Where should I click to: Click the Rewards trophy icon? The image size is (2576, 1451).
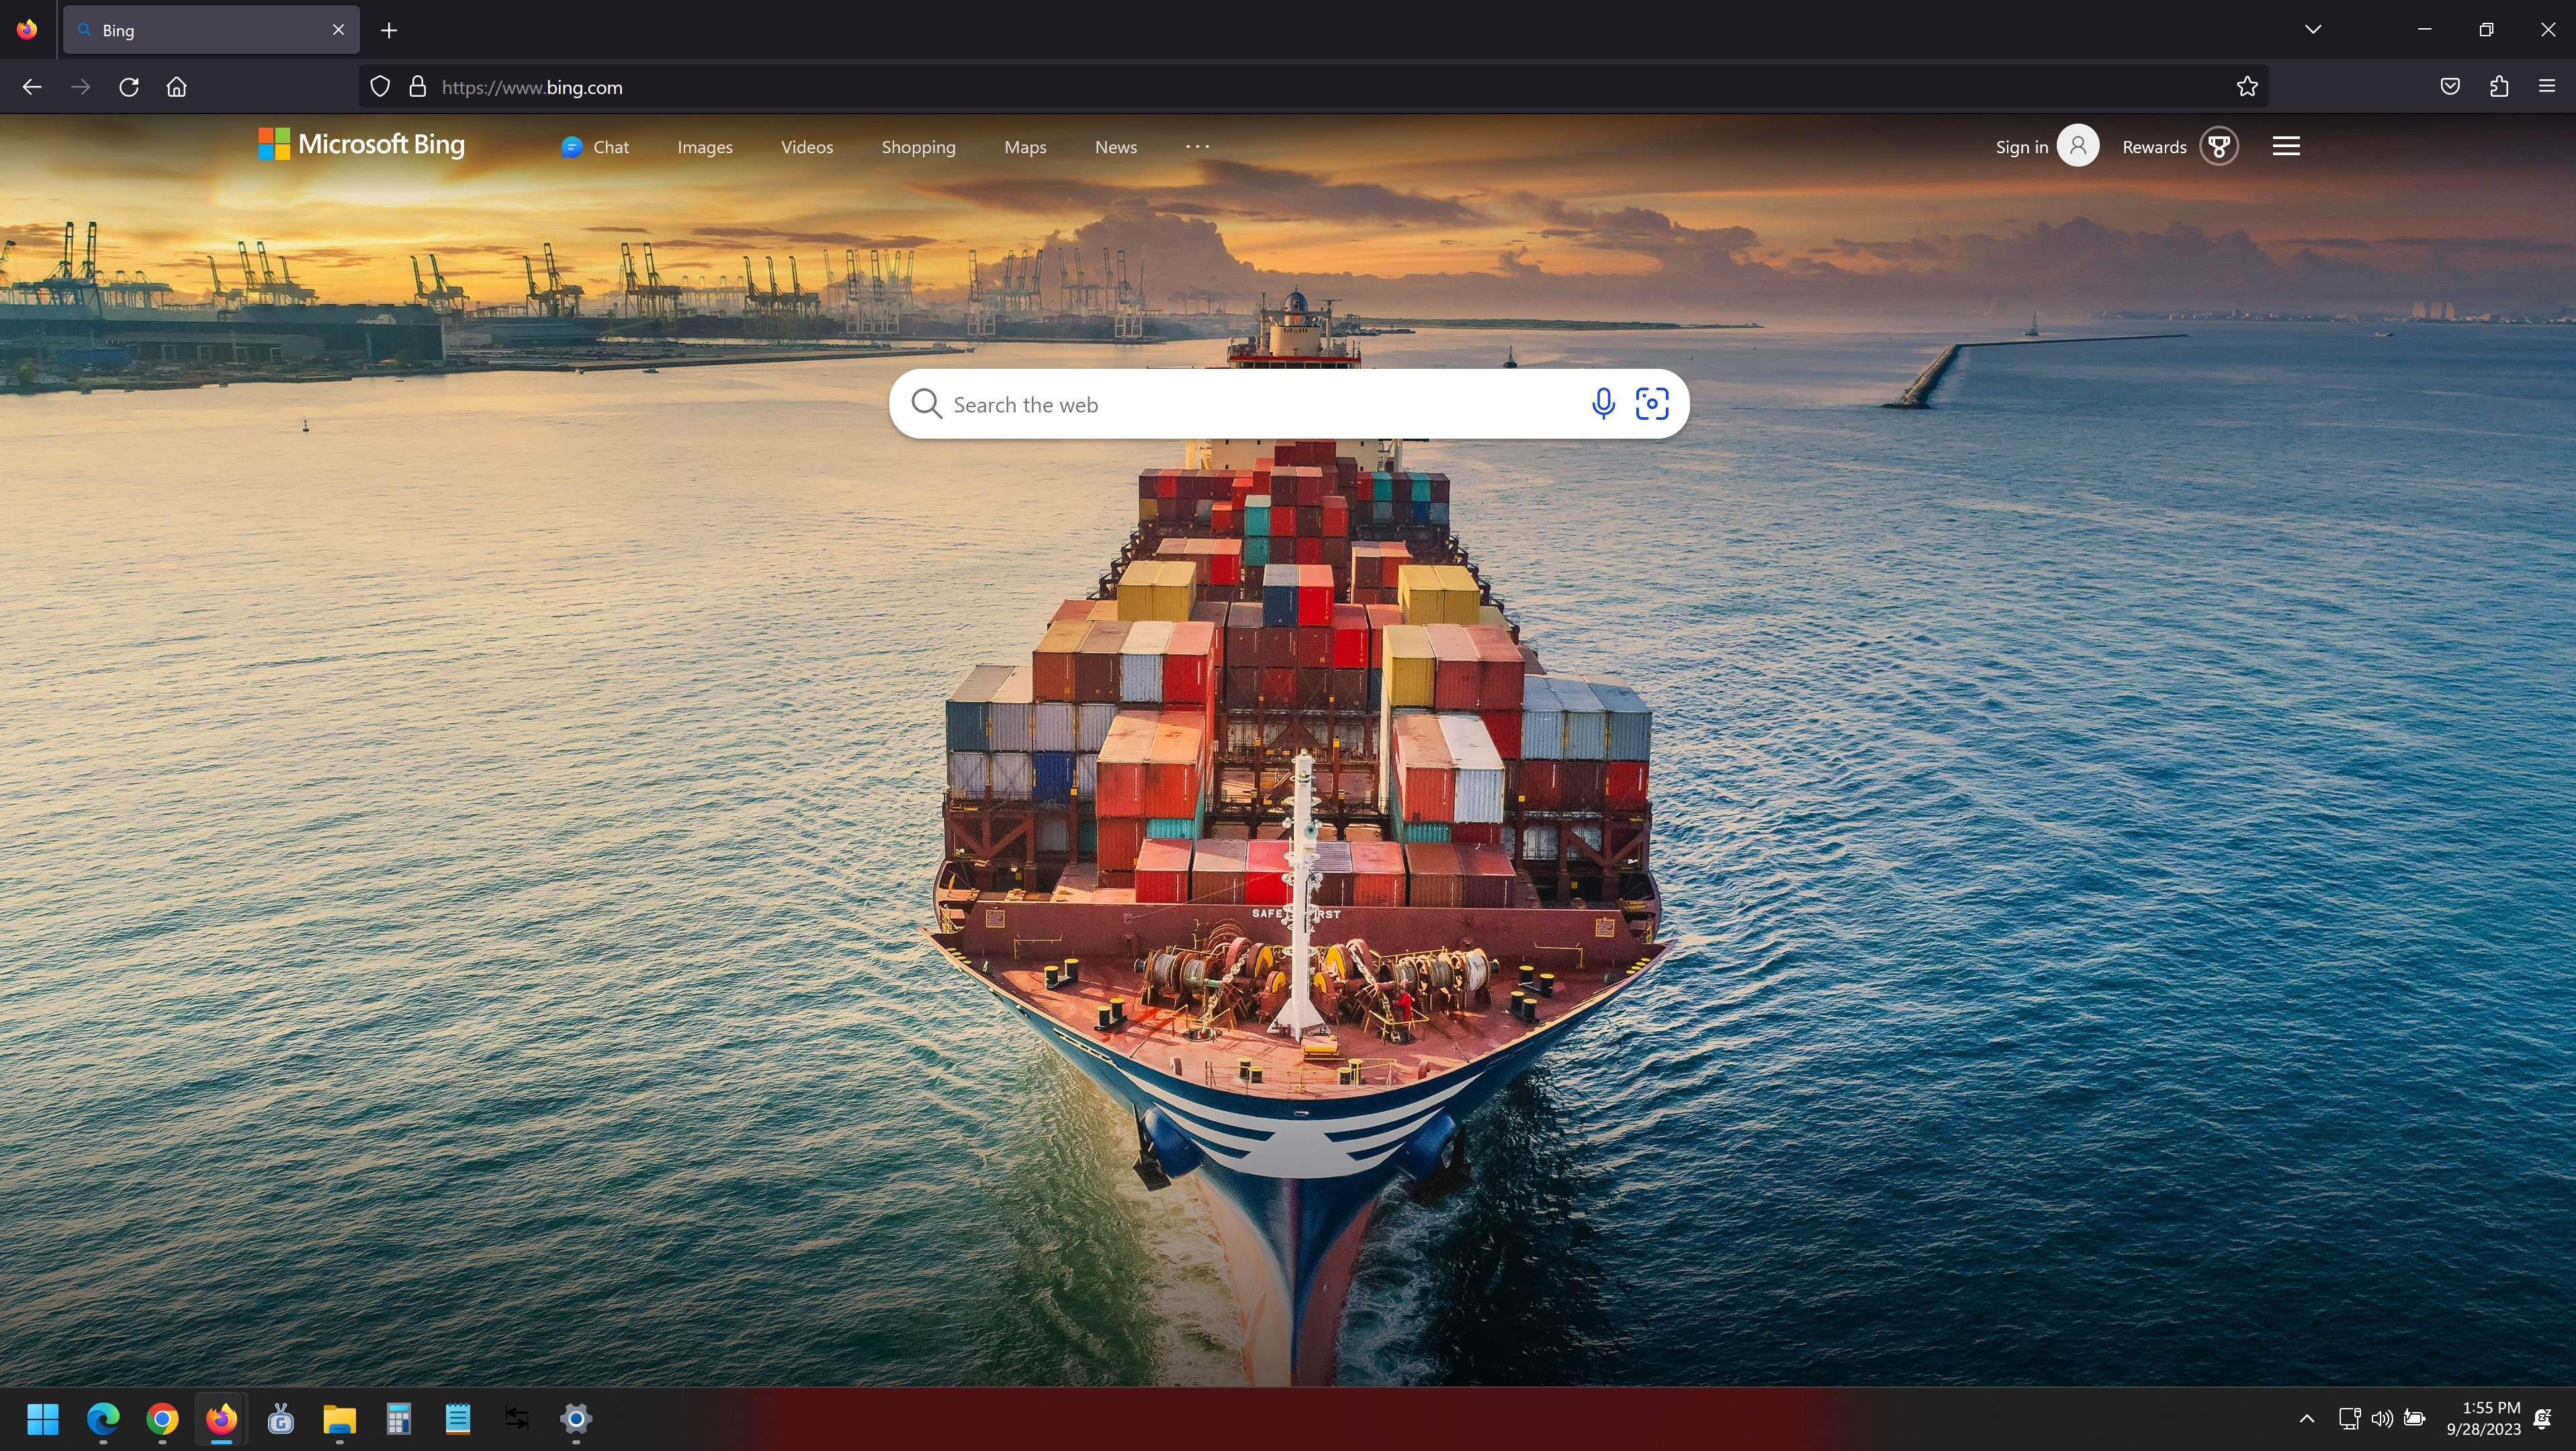pyautogui.click(x=2219, y=147)
